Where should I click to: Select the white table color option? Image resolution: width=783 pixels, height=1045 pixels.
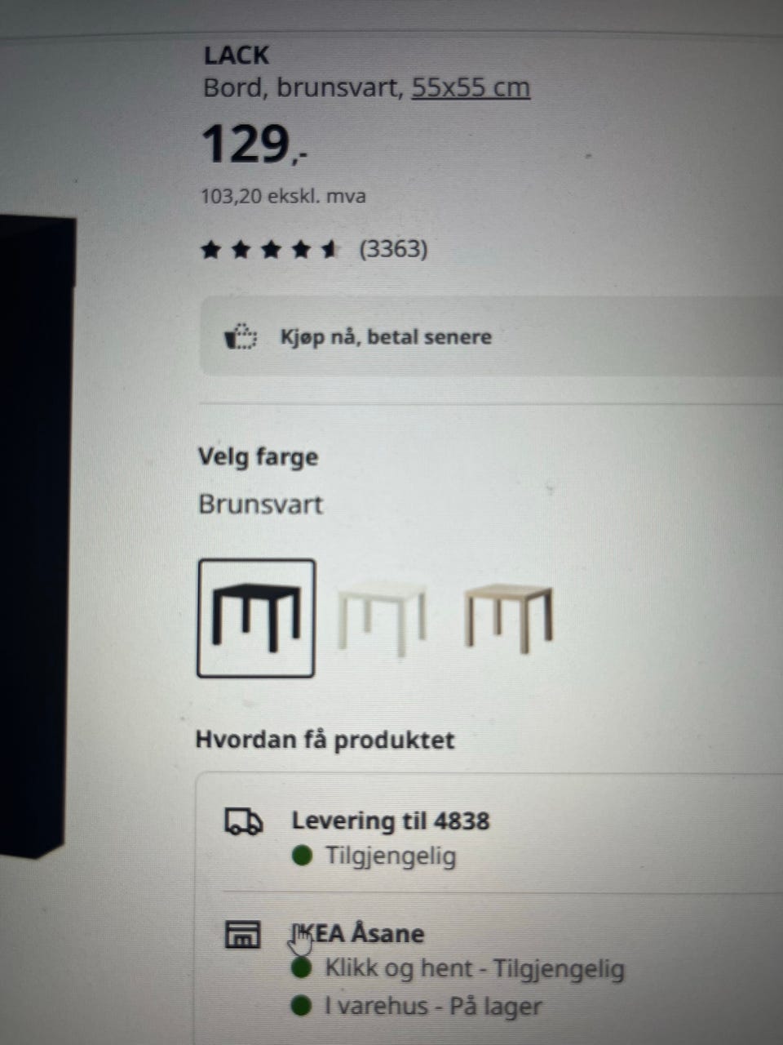click(381, 616)
